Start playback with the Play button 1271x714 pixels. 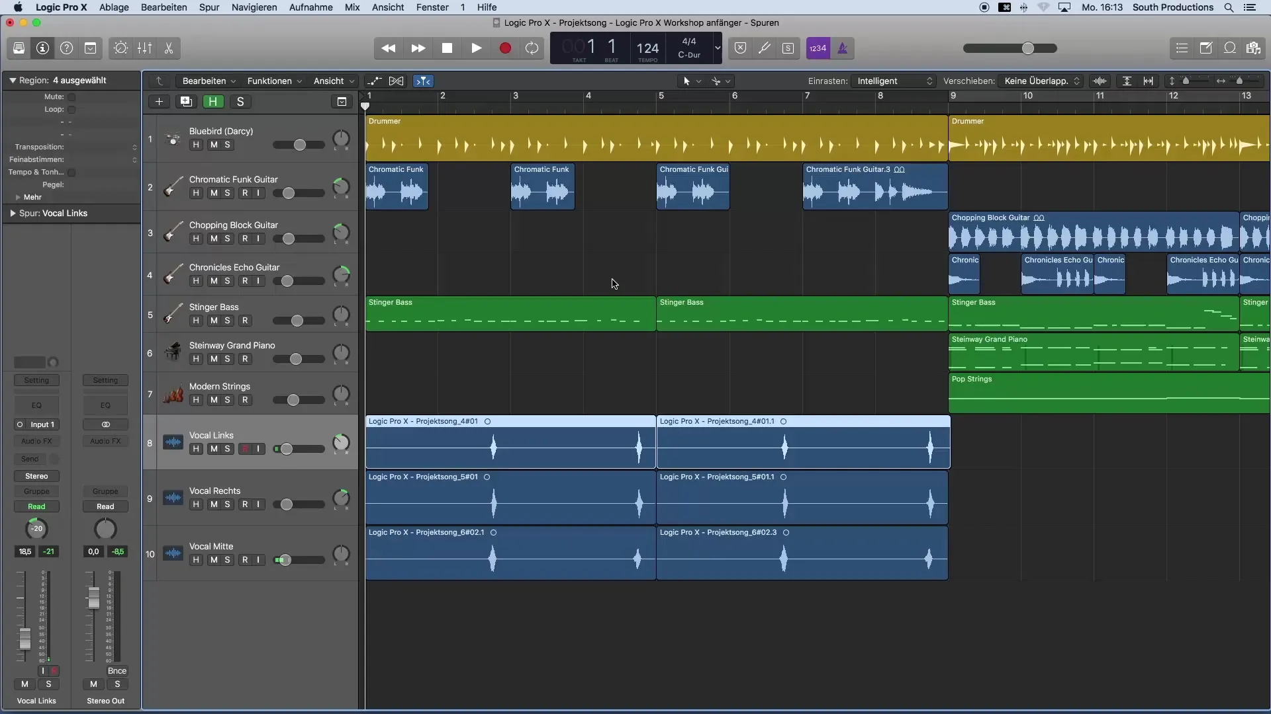[x=476, y=48]
